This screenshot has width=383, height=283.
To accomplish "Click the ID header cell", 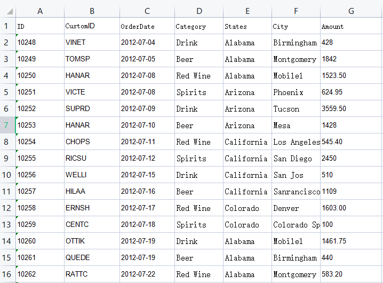I will 40,26.
